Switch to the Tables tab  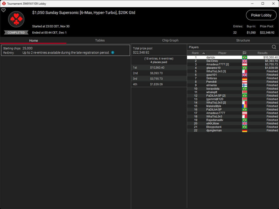(x=100, y=40)
